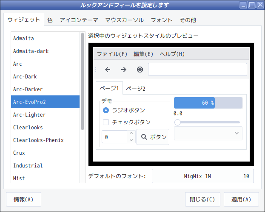Click the back arrow in the preview toolbar
The width and height of the screenshot is (265, 212).
108,70
